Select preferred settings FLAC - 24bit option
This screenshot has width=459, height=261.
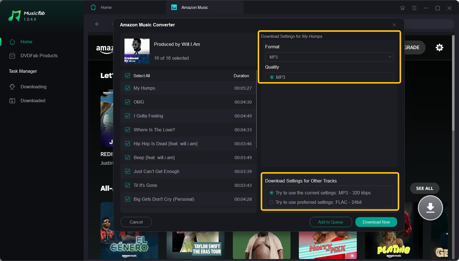pos(316,202)
